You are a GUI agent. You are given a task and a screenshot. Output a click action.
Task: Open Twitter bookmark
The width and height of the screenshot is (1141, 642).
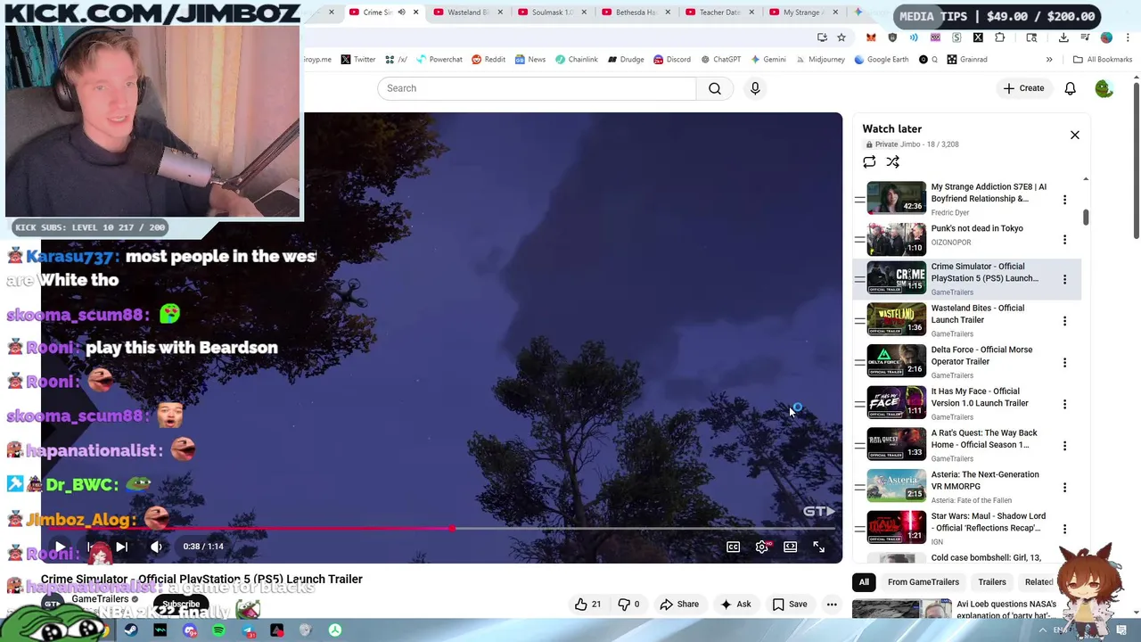coord(357,60)
